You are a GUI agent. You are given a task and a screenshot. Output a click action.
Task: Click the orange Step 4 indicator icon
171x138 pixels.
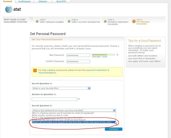(x=134, y=21)
